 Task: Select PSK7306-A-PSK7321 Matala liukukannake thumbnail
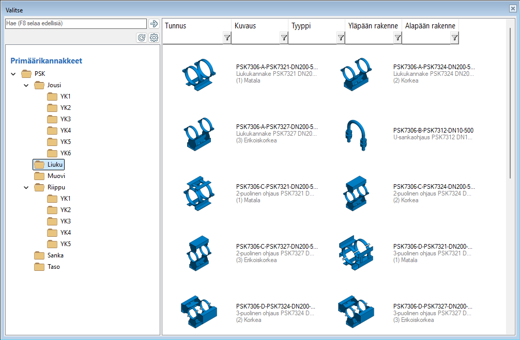198,74
